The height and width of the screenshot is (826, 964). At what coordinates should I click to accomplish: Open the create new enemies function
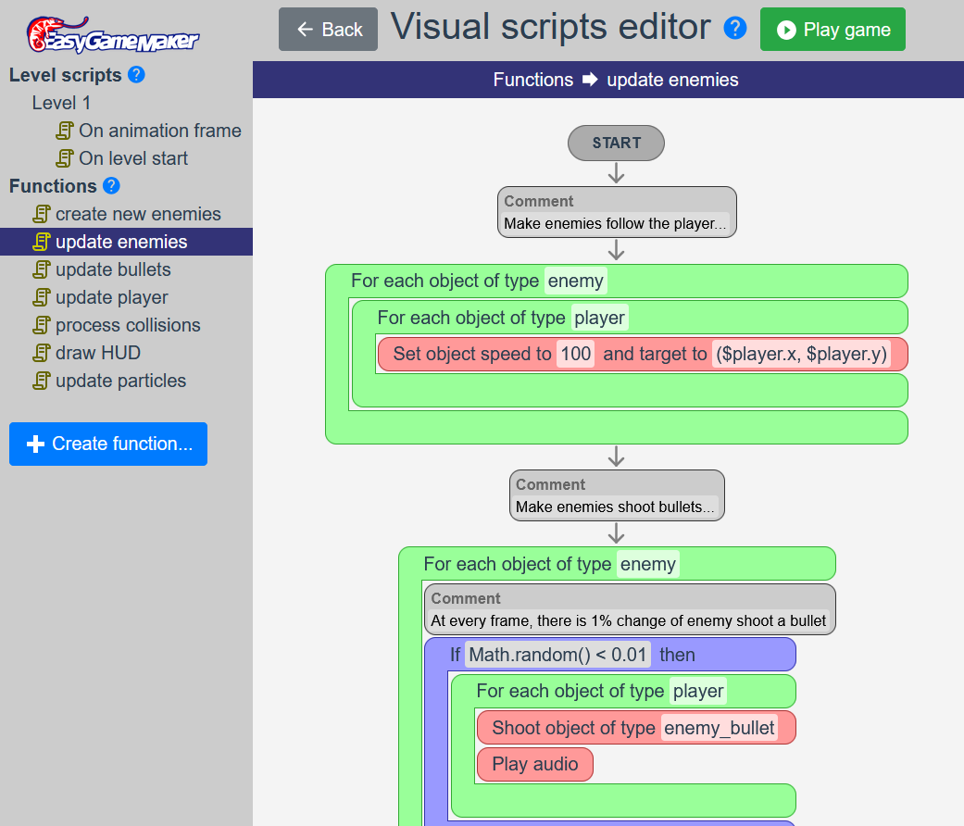pyautogui.click(x=138, y=214)
